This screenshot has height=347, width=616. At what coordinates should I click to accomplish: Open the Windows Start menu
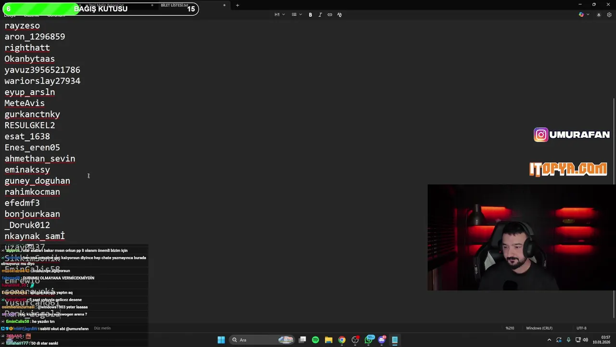(x=221, y=340)
